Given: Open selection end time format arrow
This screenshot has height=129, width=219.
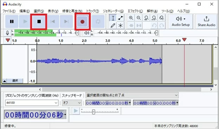Looking at the screenshot, I should click(177, 103).
